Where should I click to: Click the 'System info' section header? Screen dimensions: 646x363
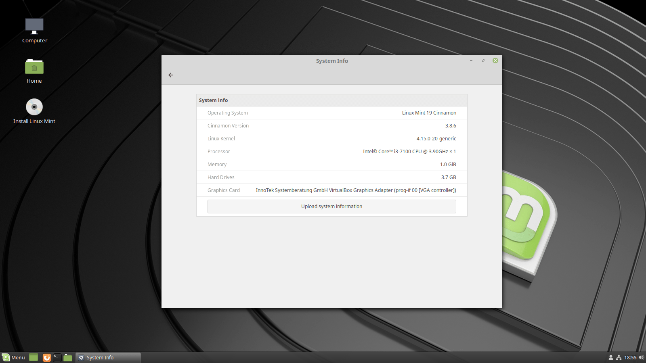pyautogui.click(x=214, y=100)
